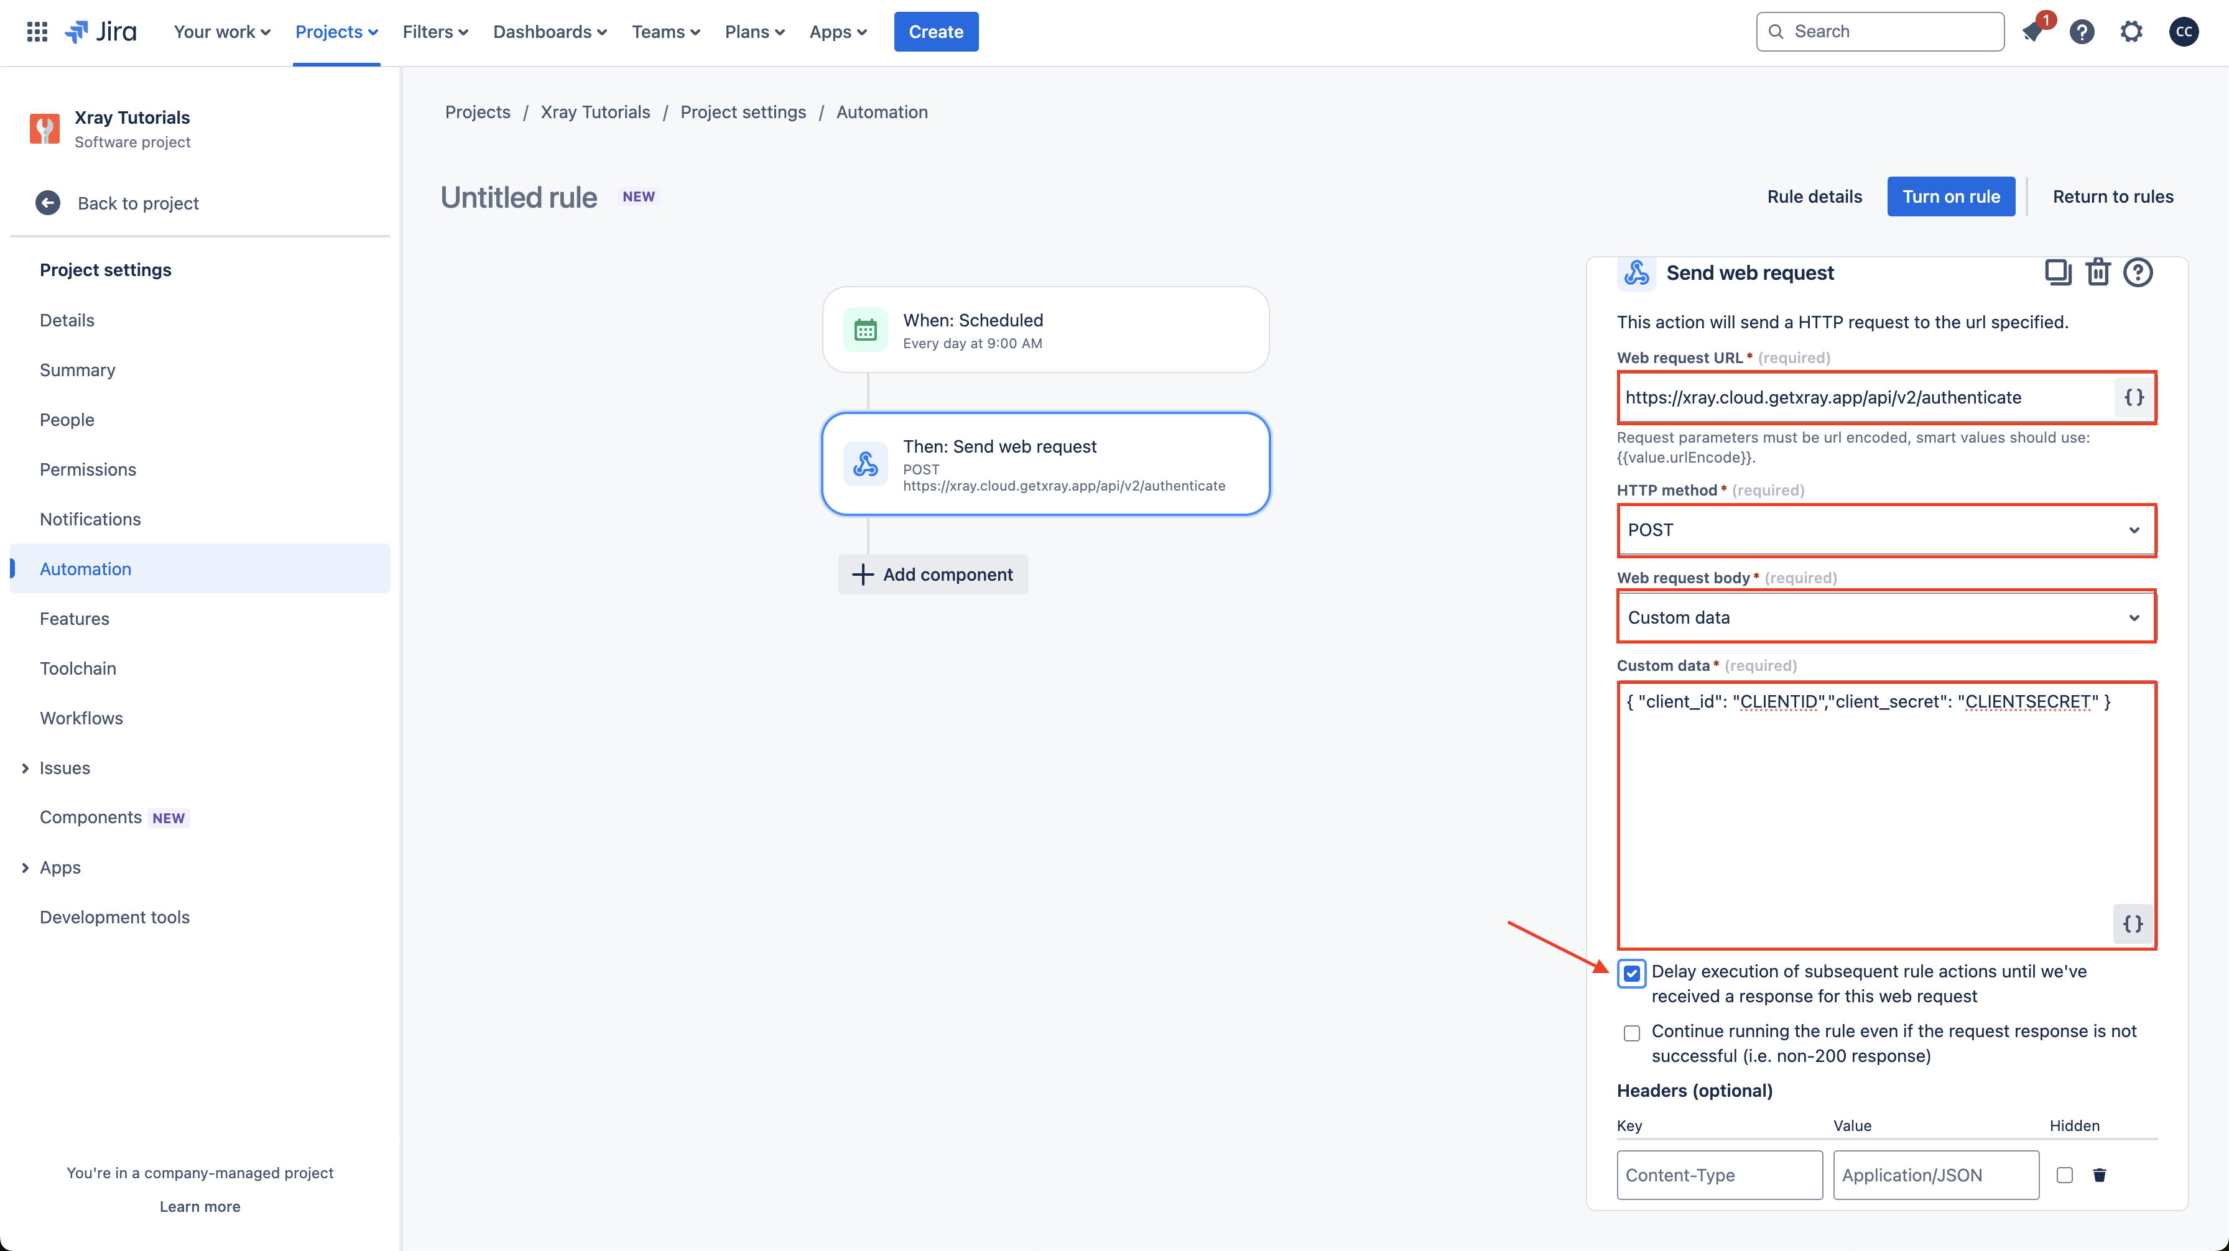Screen dimensions: 2229x1251
Task: Select Features in sidebar
Action: point(200,619)
